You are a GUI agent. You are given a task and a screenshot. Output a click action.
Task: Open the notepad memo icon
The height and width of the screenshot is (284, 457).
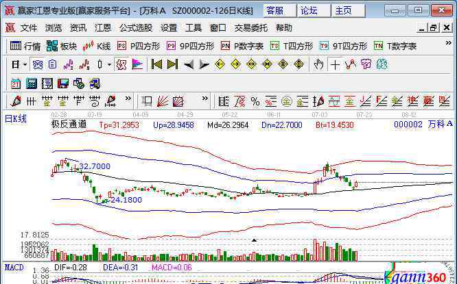click(x=47, y=83)
